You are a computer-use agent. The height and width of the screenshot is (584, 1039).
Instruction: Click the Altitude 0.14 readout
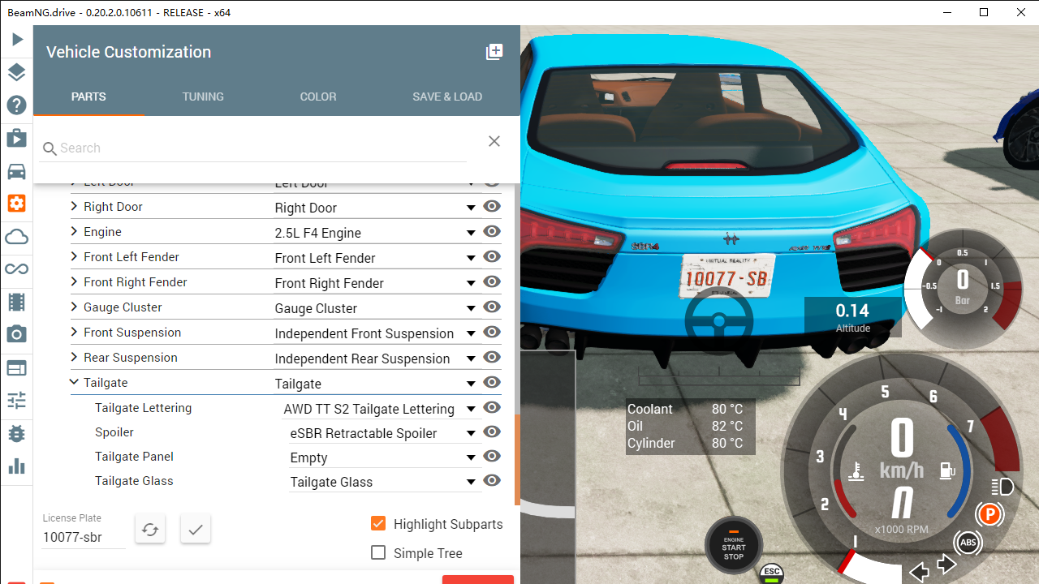pyautogui.click(x=852, y=316)
